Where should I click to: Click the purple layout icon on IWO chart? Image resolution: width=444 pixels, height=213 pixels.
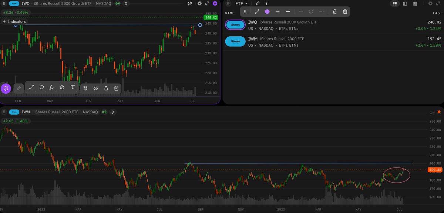point(215,4)
